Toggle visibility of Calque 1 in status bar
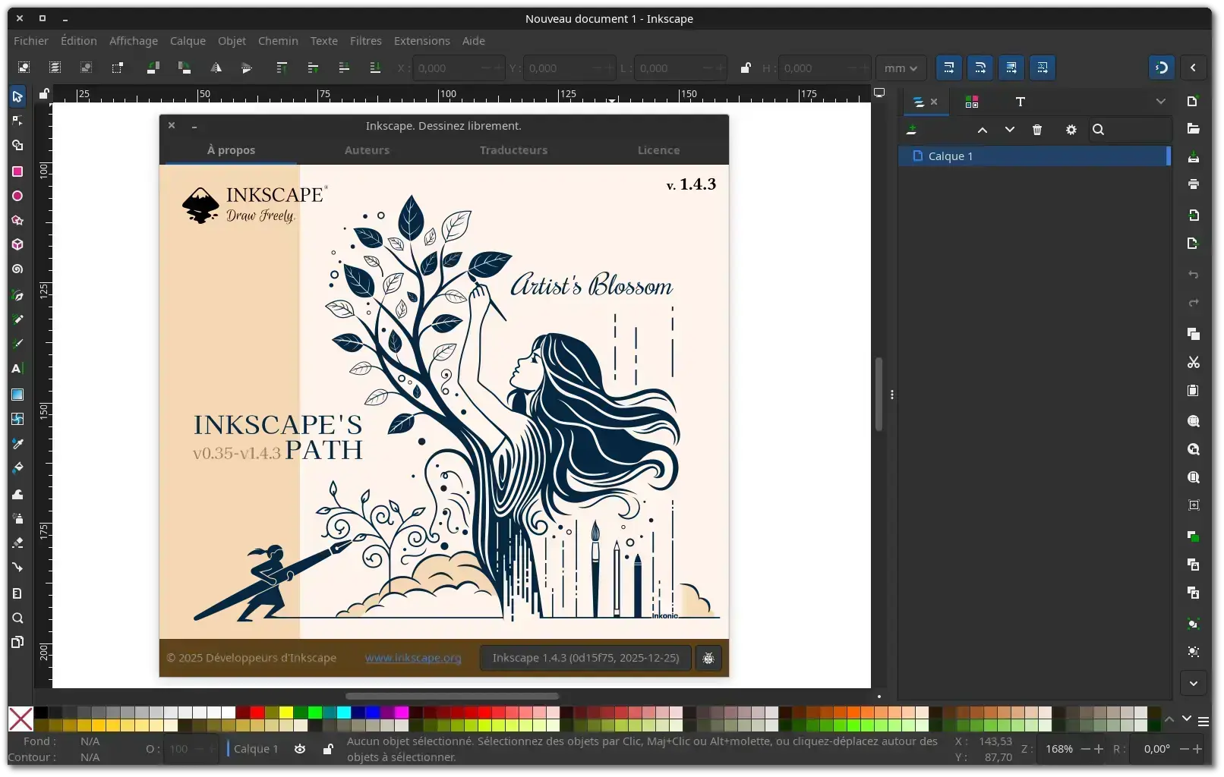 coord(300,749)
